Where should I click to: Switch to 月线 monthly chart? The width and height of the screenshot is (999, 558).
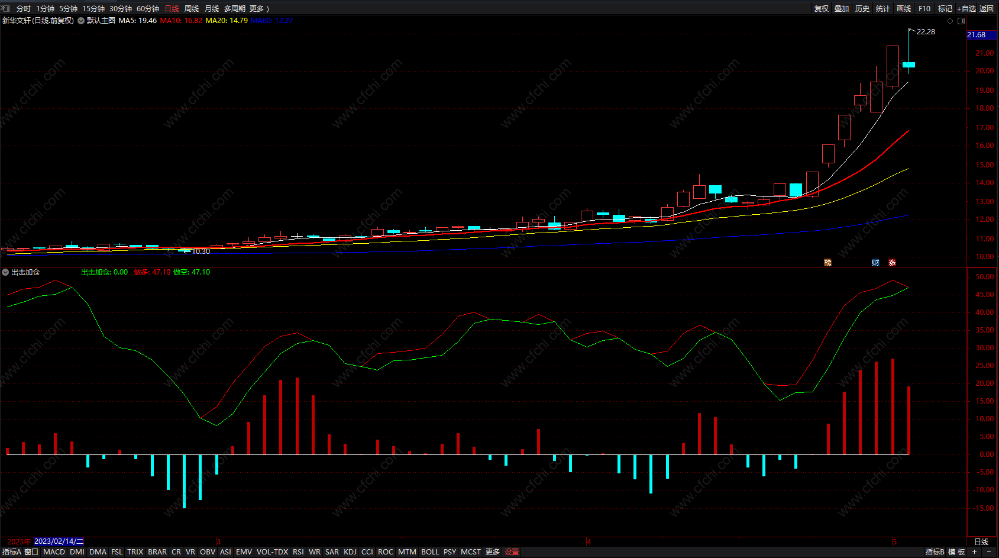(x=212, y=9)
